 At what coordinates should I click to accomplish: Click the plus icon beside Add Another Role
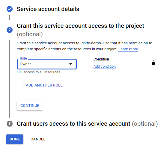point(23,85)
